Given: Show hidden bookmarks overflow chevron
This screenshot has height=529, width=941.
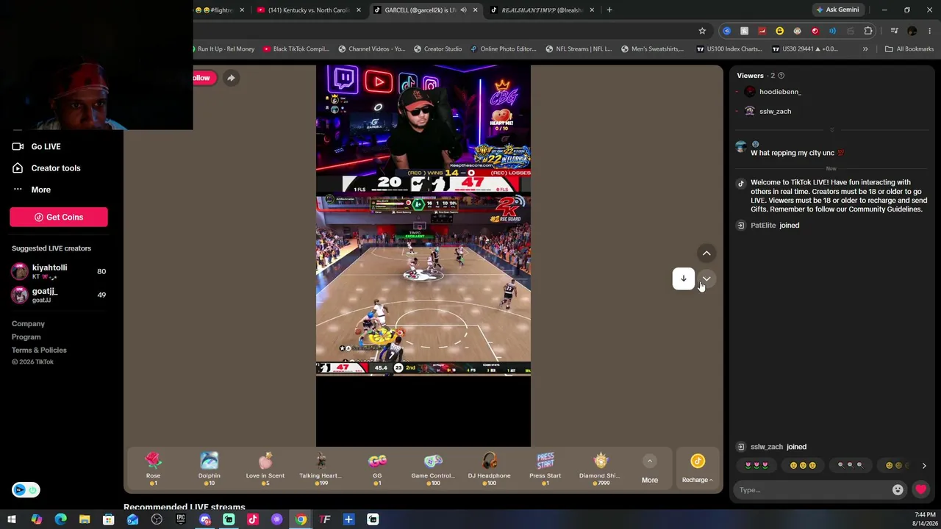Looking at the screenshot, I should click(x=865, y=49).
